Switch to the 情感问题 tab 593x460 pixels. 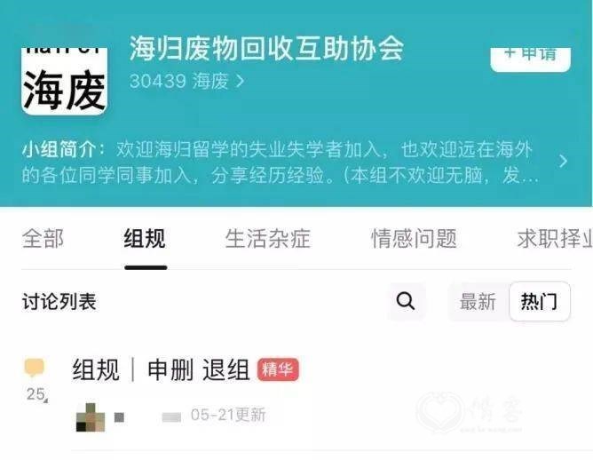pos(414,239)
